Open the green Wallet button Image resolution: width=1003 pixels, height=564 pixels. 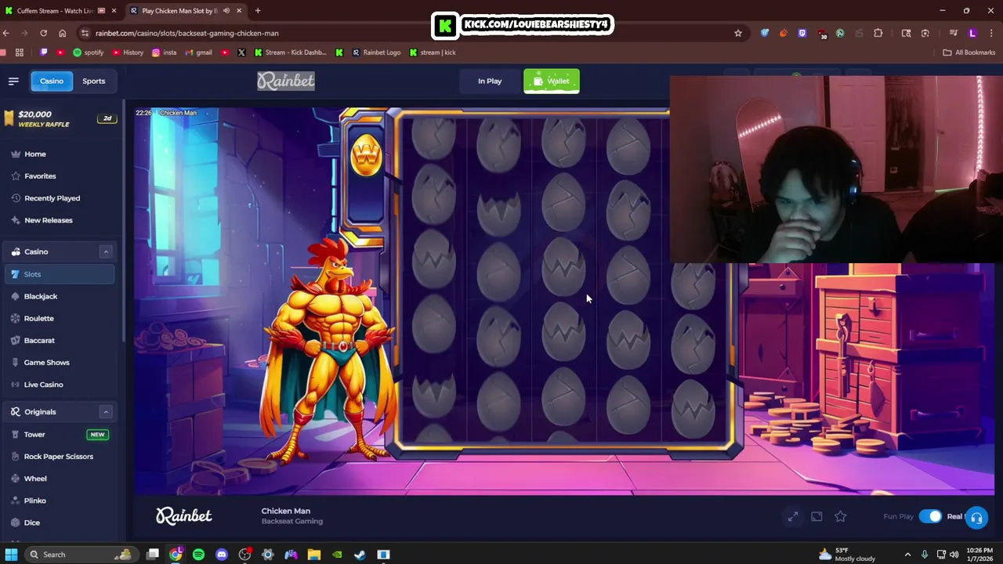tap(552, 81)
